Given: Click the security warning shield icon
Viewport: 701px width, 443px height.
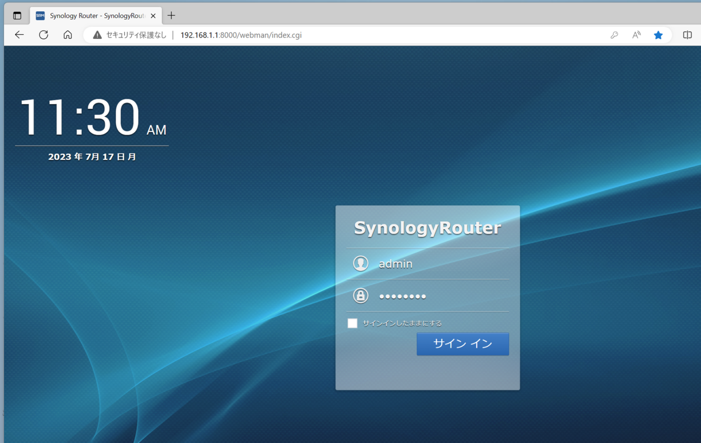Looking at the screenshot, I should click(97, 35).
